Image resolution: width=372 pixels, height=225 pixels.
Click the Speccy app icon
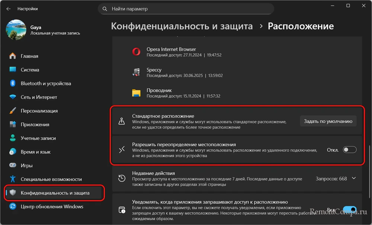pyautogui.click(x=137, y=73)
